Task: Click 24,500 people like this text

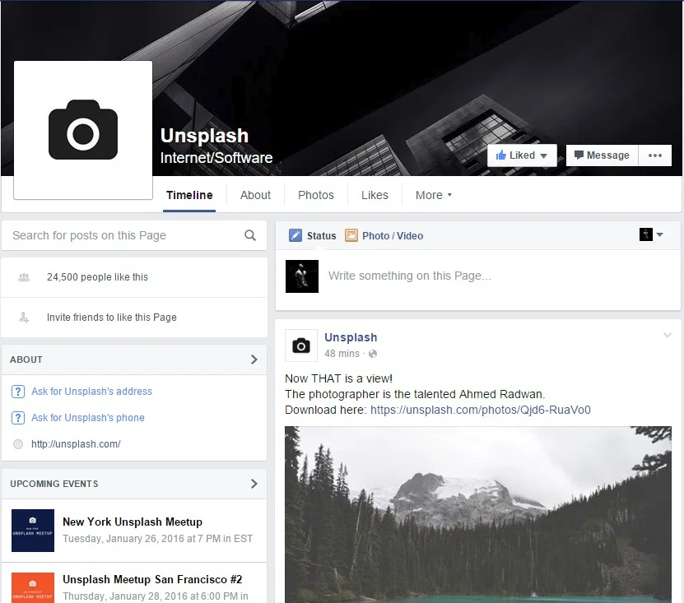Action: pos(97,277)
